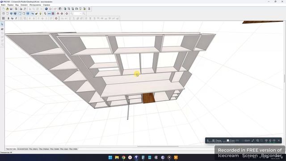This screenshot has width=286, height=161.
Task: Click the horizontal scrollbar under the viewport
Action: tap(158, 146)
